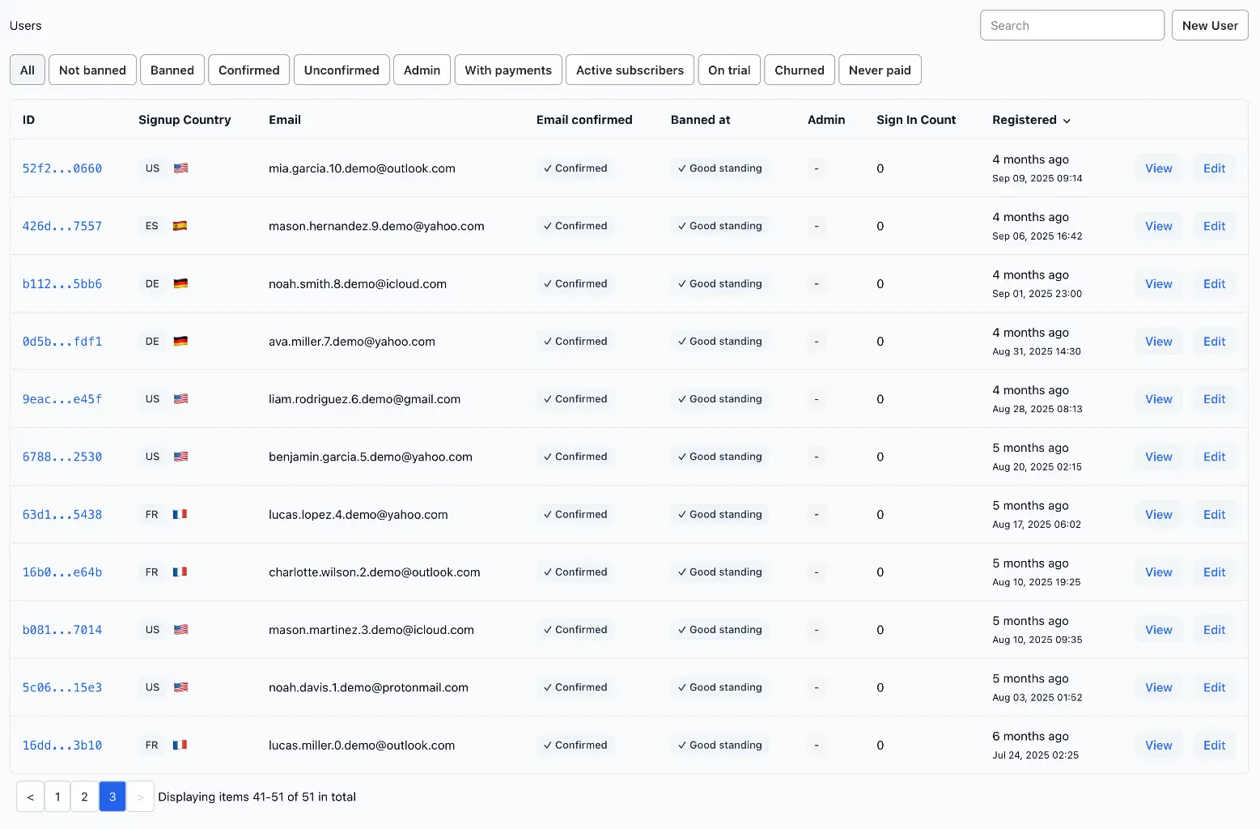Click the next page arrow

140,797
